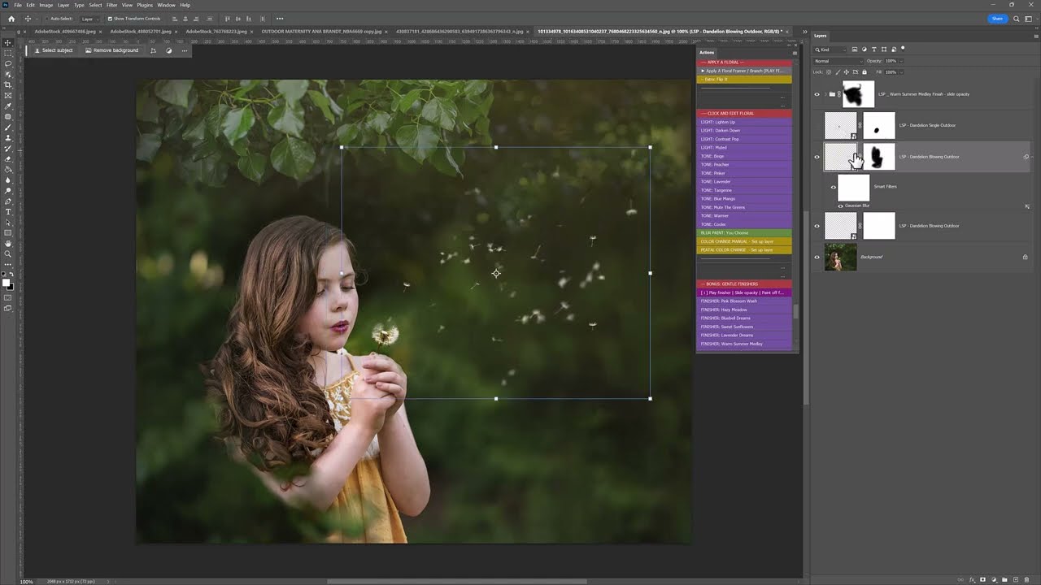
Task: Hide the selected Dandelion Blowing Outdoor layer
Action: point(817,157)
